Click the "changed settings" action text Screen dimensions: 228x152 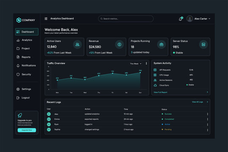pyautogui.click(x=92, y=130)
